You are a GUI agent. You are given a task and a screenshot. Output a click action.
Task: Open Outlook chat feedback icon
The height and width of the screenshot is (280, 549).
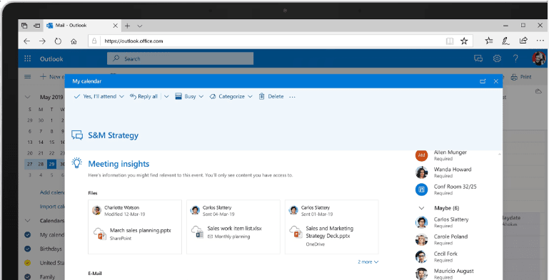pyautogui.click(x=478, y=58)
